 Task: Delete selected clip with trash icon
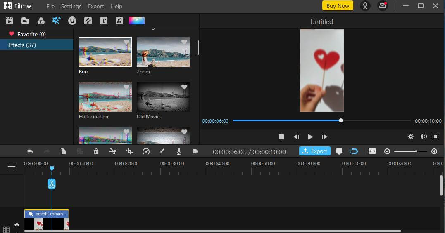coord(96,151)
